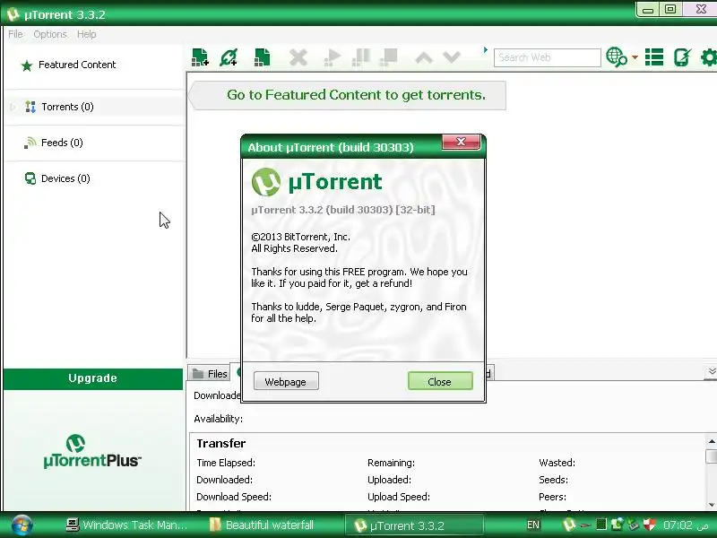
Task: Click the Stop torrent toolbar icon
Action: pos(389,57)
